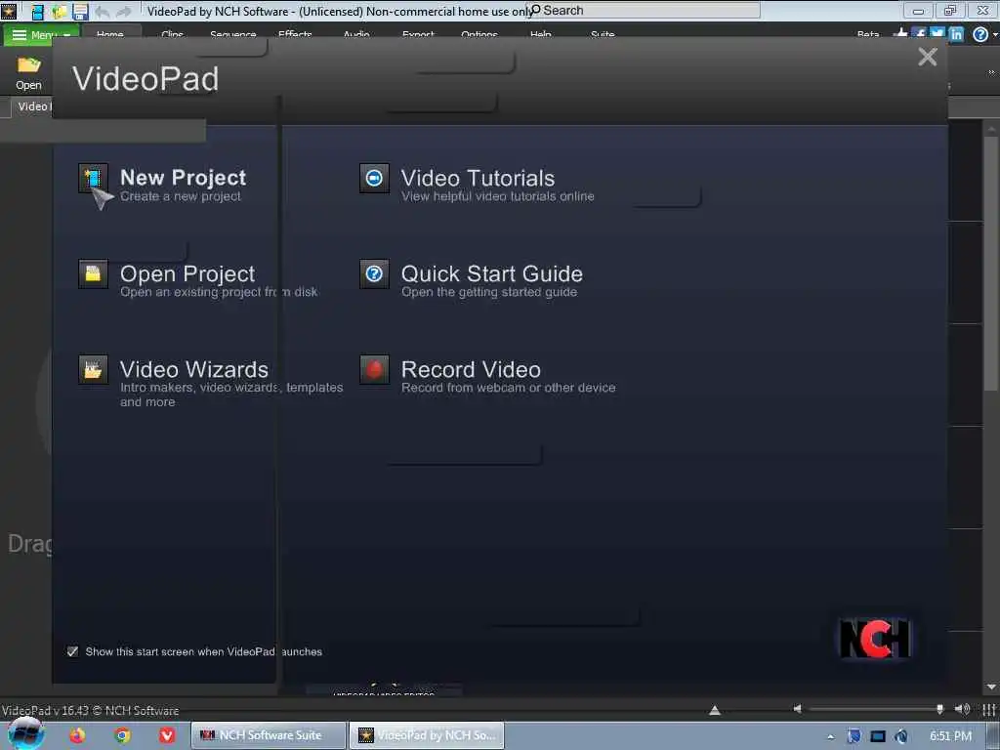Switch to the Clips tab

point(172,34)
